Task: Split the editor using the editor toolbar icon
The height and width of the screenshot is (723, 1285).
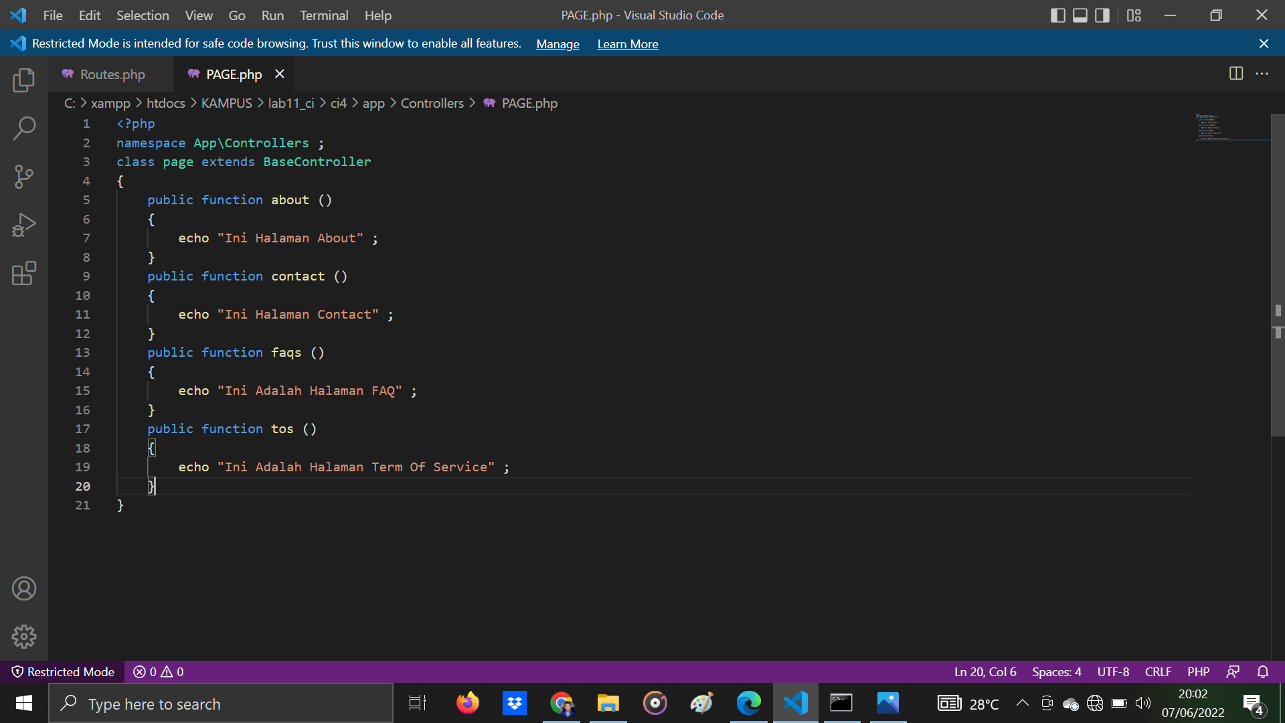Action: 1235,74
